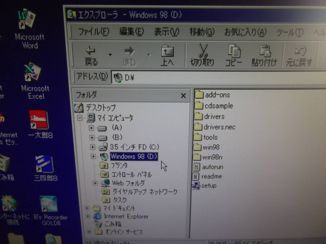Viewport: 326px width, 244px height.
Task: Open the お気に入り(A) menu
Action: (245, 33)
